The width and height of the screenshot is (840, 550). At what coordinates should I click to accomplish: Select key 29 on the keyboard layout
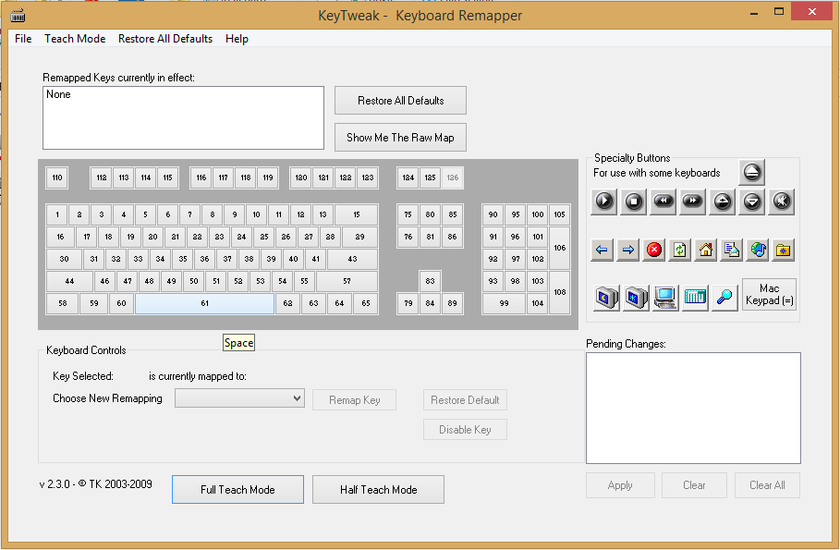[x=360, y=237]
